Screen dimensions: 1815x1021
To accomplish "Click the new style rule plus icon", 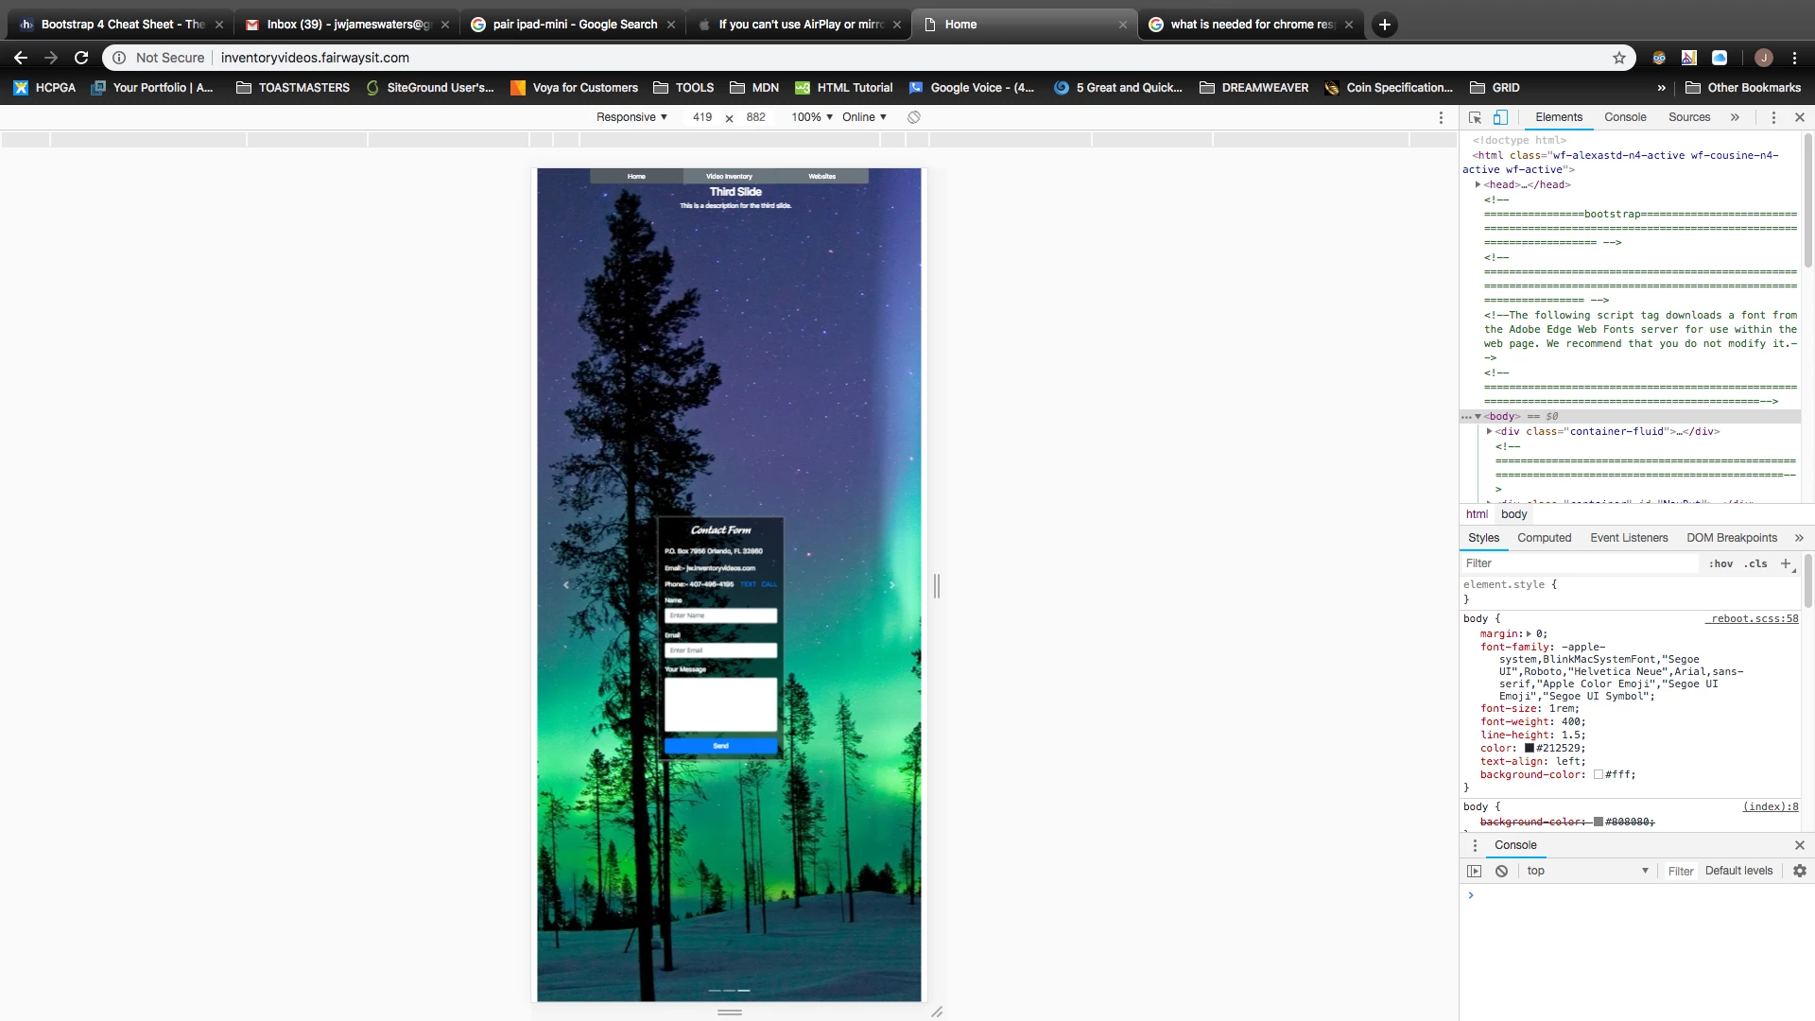I will pos(1786,563).
